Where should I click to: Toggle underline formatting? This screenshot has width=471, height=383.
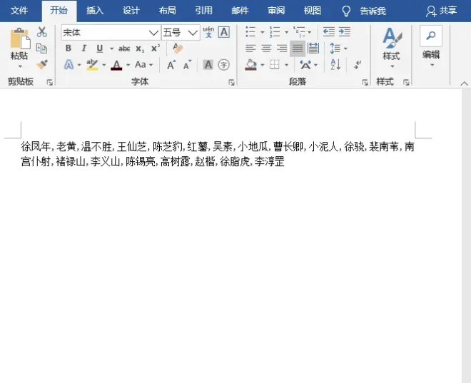pyautogui.click(x=100, y=48)
